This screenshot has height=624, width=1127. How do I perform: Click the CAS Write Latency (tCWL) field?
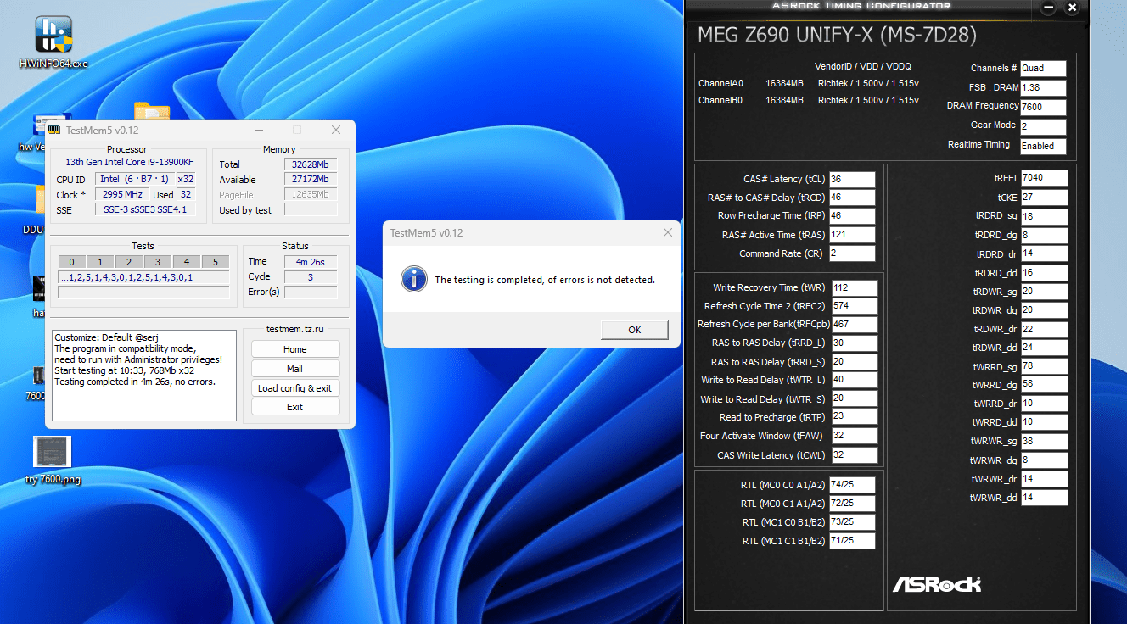[x=855, y=455]
